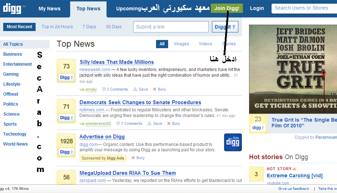Show only Images
The height and width of the screenshot is (193, 337).
pyautogui.click(x=181, y=44)
